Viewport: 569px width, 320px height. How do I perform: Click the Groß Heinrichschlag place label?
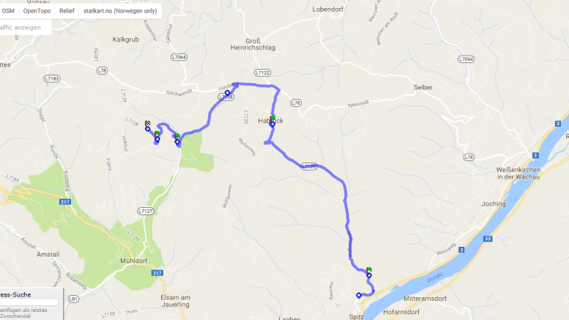coord(253,44)
